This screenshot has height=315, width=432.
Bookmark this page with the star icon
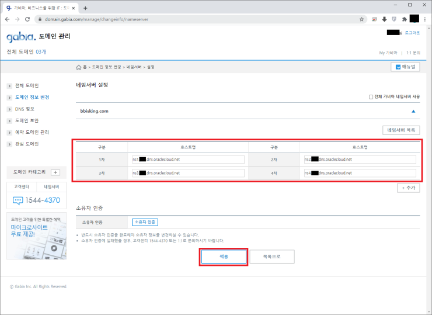click(362, 19)
